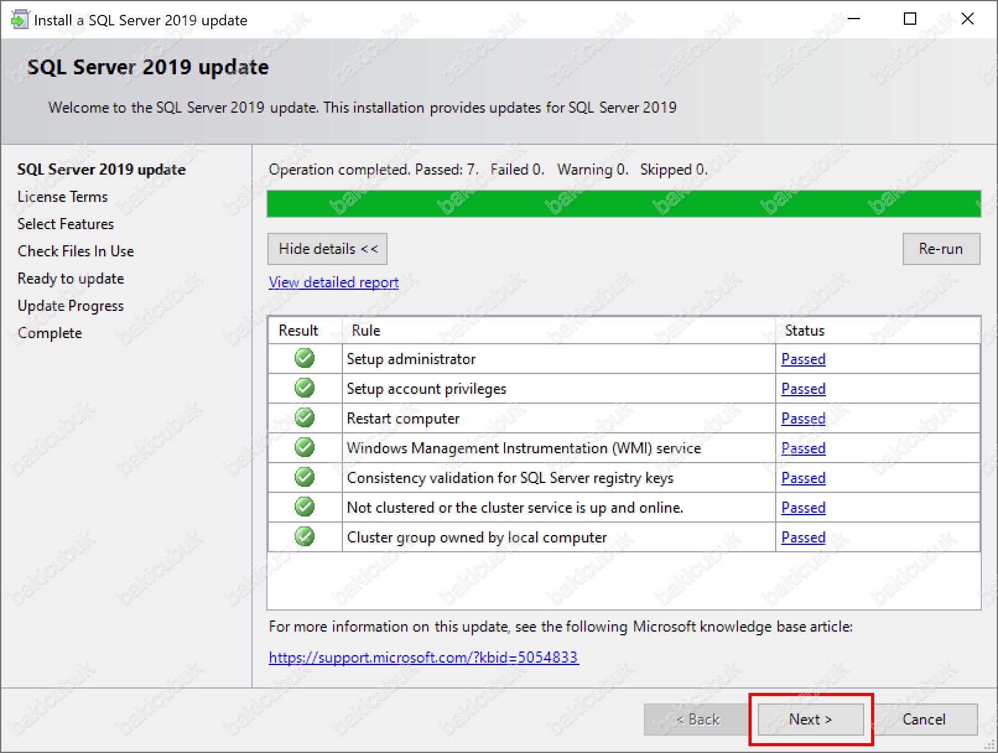
Task: Click green check icon for Not clustered rule
Action: (305, 507)
